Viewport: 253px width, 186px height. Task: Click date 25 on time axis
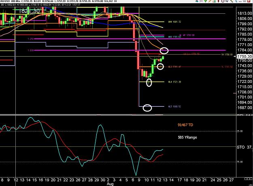coord(219,180)
